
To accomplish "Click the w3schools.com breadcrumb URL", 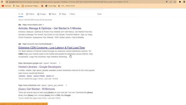I will [x=41, y=85].
